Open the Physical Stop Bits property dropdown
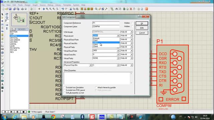This screenshot has width=214, height=120. coord(90,65)
